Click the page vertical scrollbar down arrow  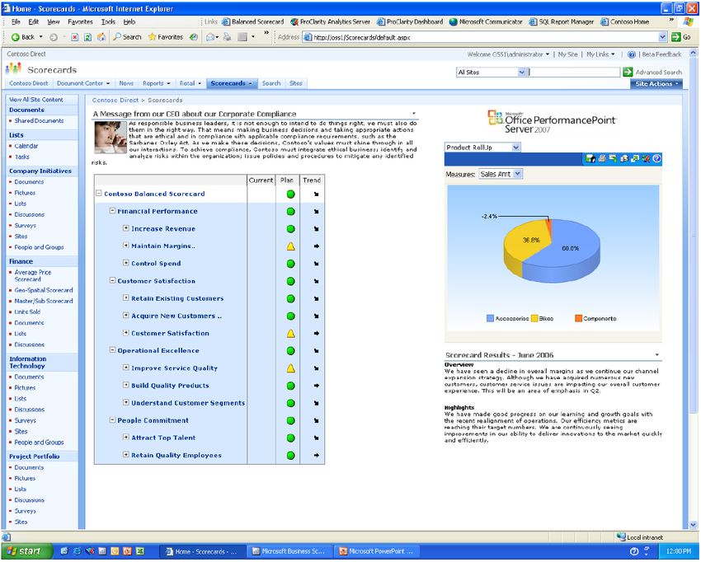[x=694, y=525]
